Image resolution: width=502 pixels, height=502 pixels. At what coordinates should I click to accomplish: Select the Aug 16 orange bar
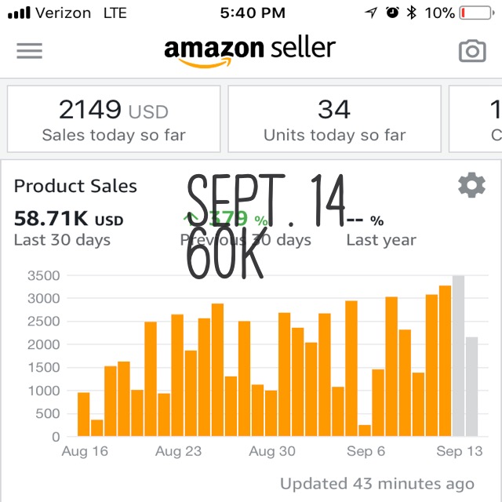coord(84,414)
